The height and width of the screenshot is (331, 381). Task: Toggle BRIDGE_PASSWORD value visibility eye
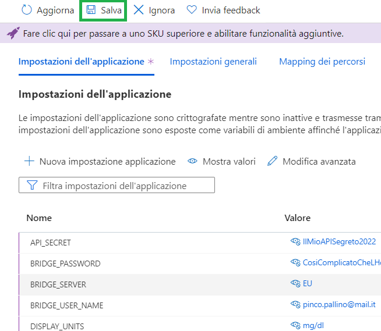tap(295, 262)
